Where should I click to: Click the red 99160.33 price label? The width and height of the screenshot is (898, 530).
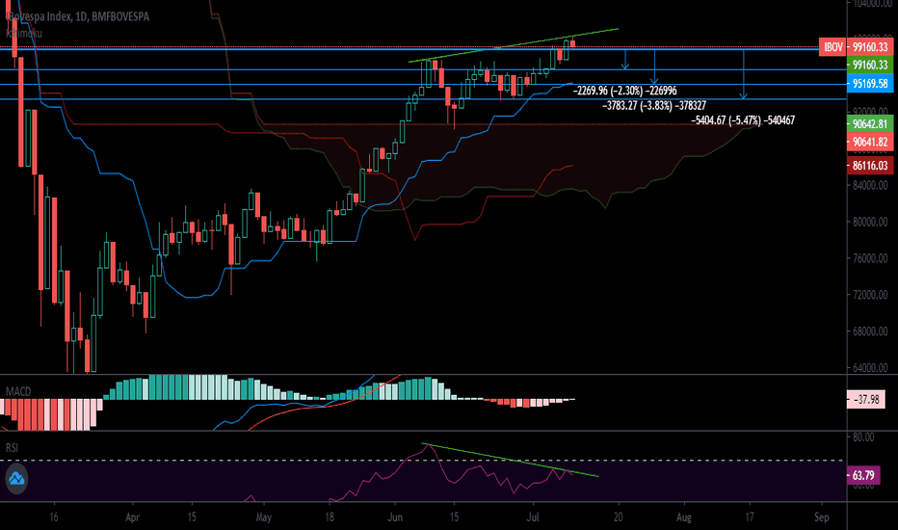[x=870, y=47]
